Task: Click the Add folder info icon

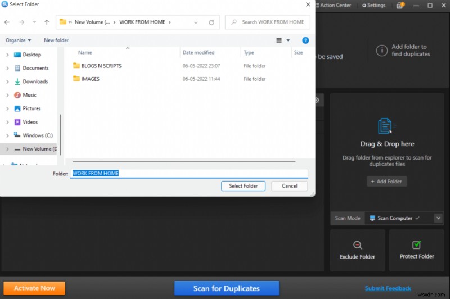Action: tap(382, 51)
